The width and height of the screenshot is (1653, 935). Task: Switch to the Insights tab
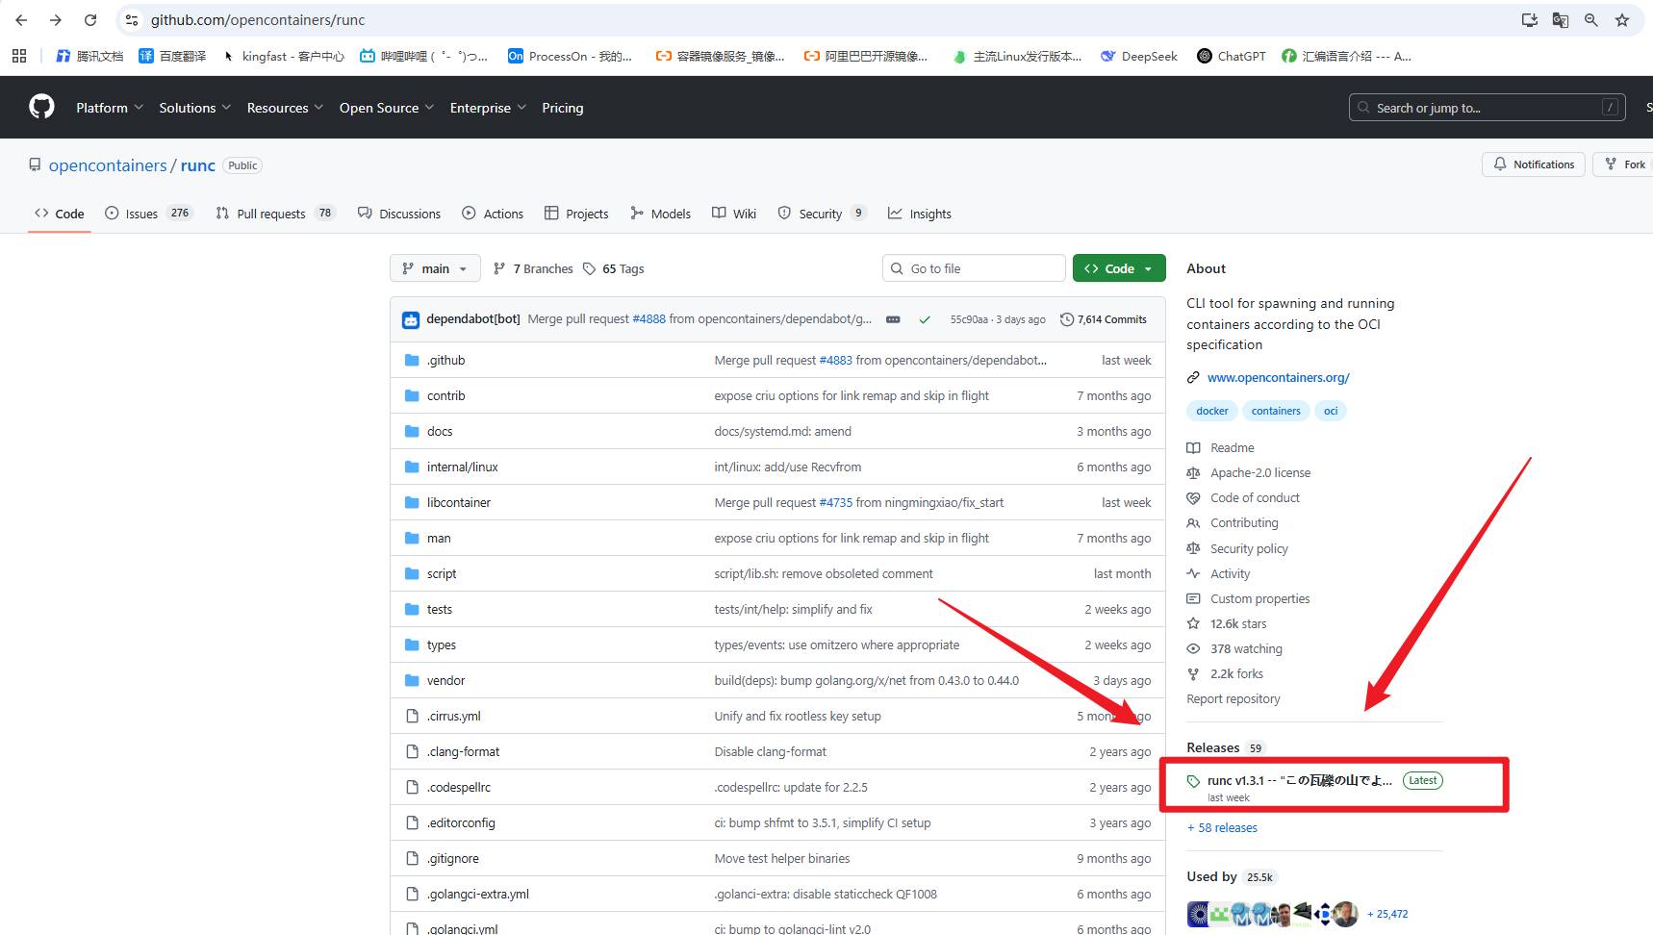920,214
